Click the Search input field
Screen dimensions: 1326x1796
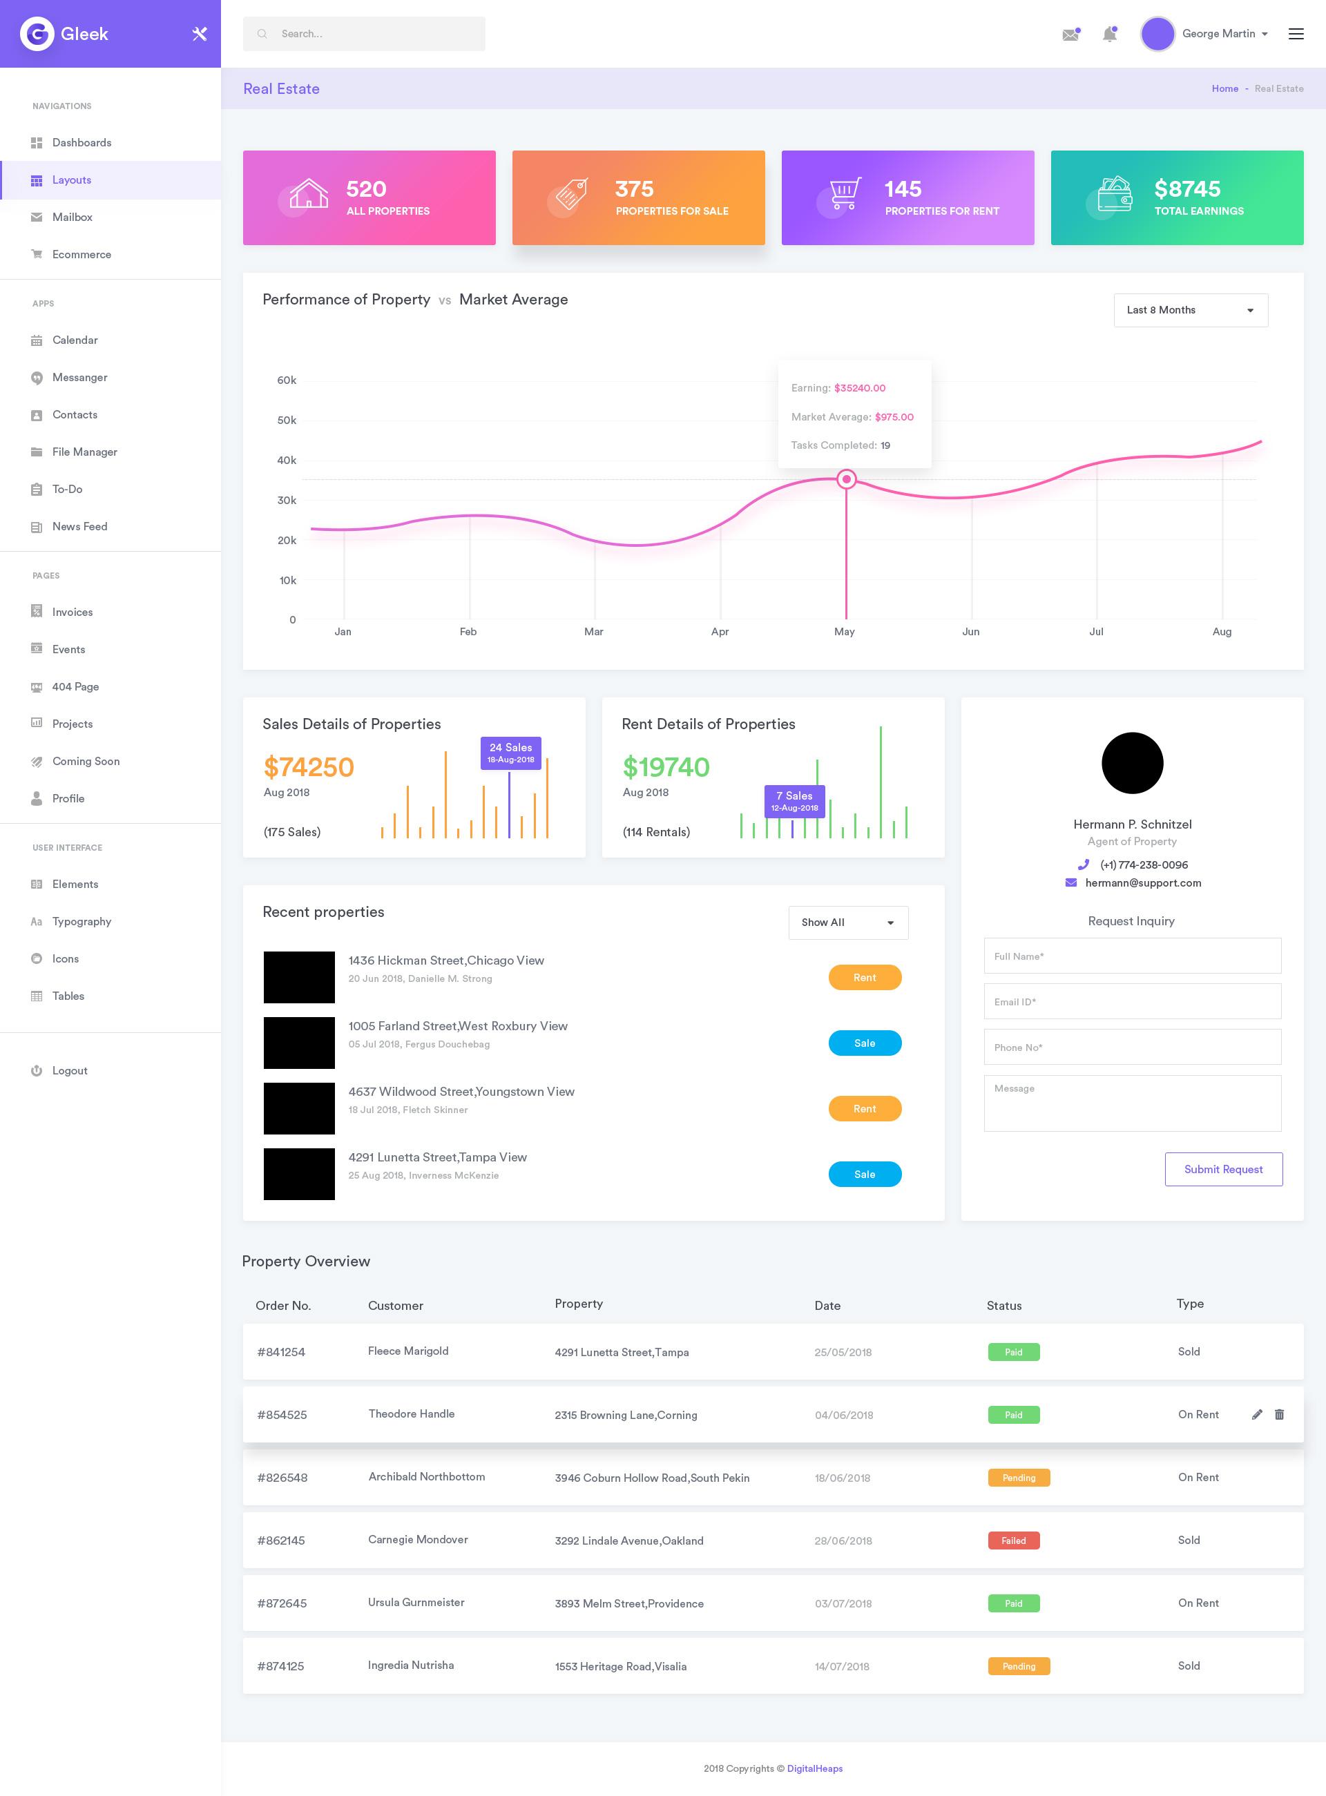[x=363, y=34]
